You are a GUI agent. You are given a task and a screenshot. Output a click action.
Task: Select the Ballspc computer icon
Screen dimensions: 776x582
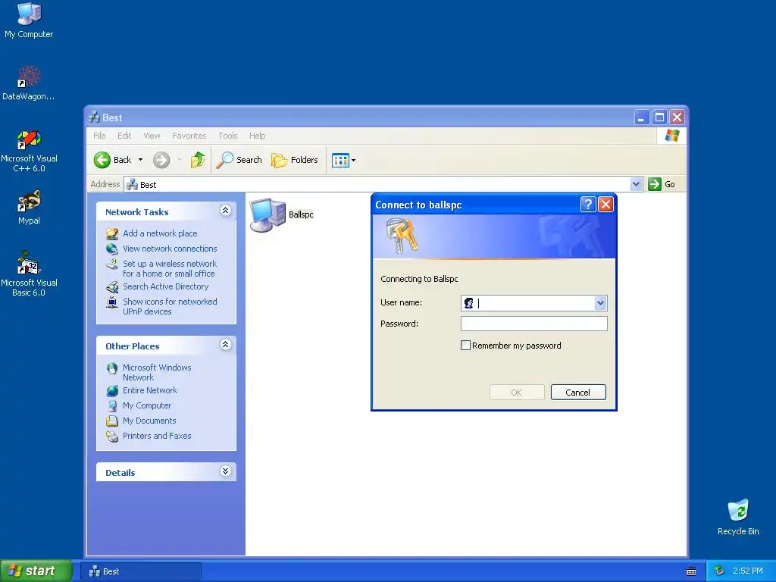pyautogui.click(x=268, y=214)
